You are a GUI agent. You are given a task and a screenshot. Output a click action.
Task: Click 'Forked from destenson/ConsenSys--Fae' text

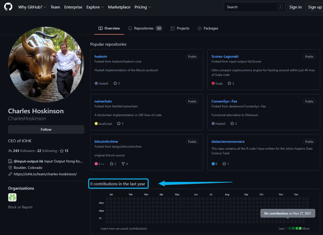(238, 106)
